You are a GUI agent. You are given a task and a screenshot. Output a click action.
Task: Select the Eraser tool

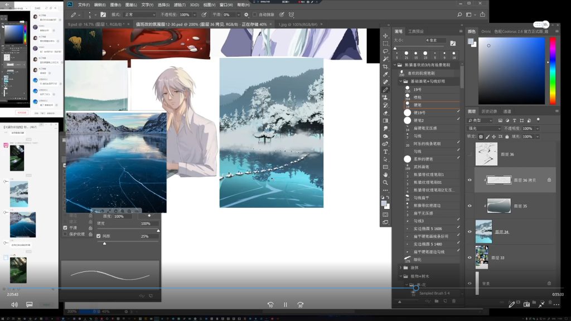385,113
